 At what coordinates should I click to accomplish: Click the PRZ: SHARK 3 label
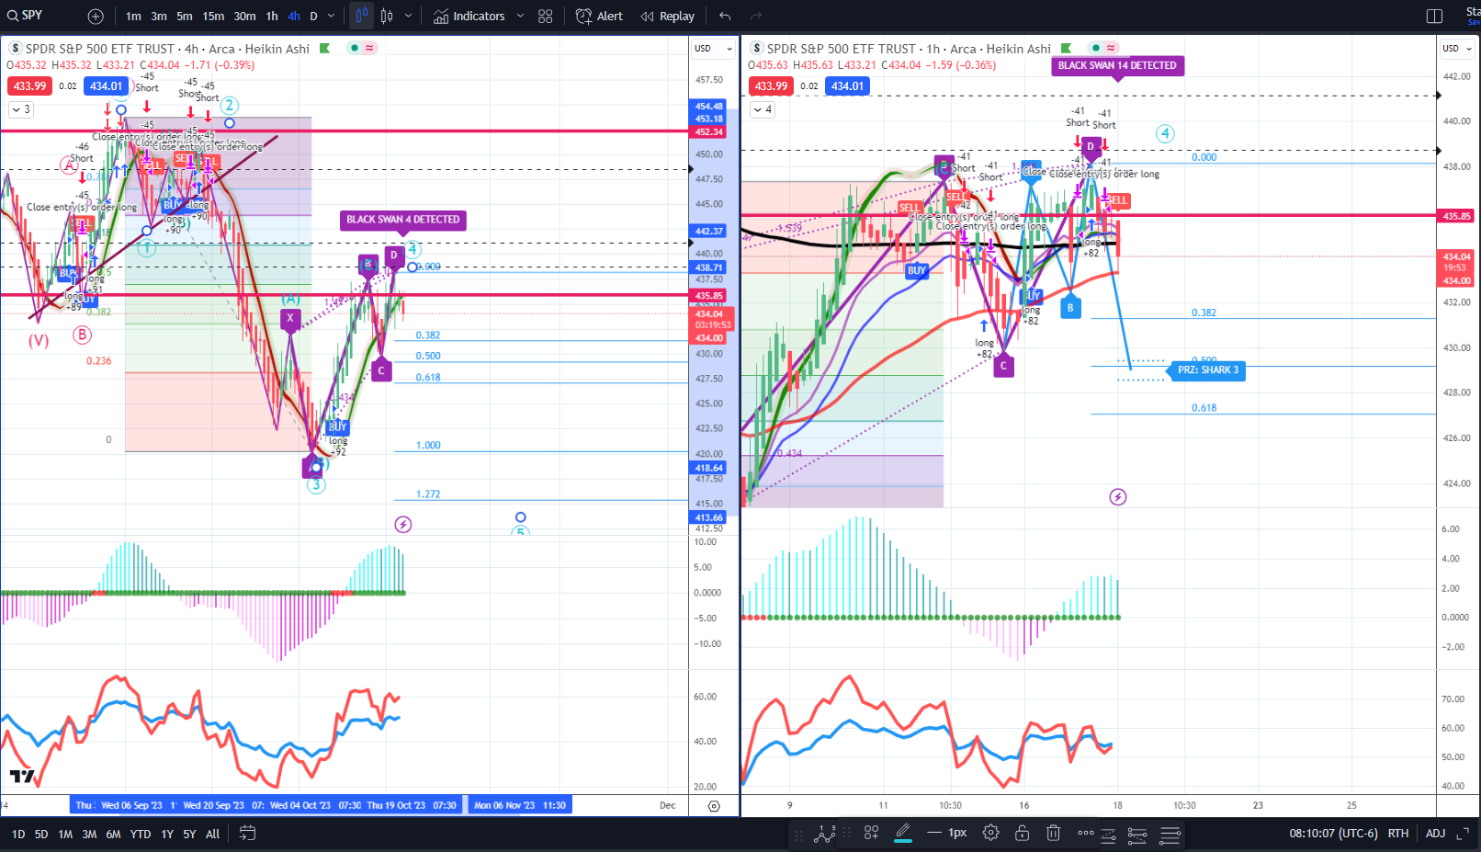point(1208,370)
